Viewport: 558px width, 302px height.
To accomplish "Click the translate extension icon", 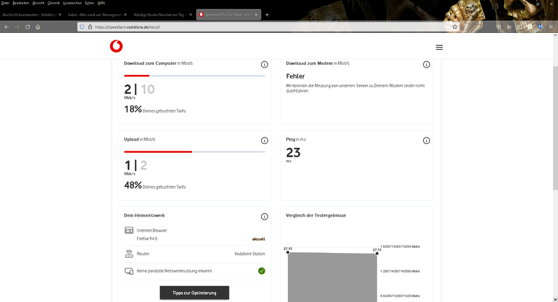I will click(540, 27).
